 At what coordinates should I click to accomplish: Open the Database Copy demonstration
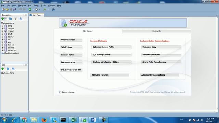pyautogui.click(x=161, y=47)
